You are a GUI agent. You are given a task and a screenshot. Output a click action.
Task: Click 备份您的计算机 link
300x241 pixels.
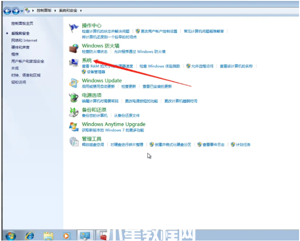point(95,115)
